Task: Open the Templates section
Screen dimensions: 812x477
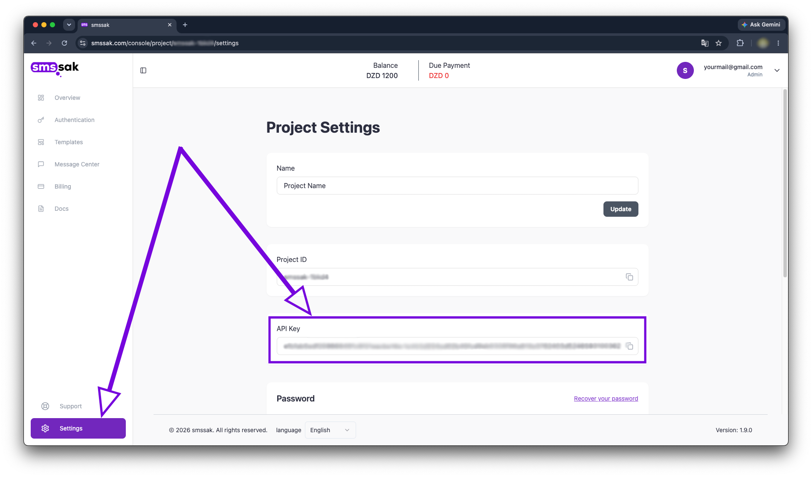Action: tap(68, 142)
